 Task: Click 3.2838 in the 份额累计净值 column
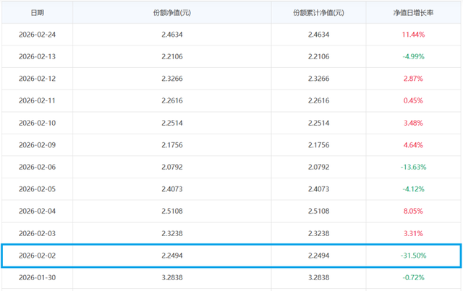(318, 277)
